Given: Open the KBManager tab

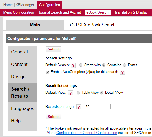Looking at the screenshot, I should coord(25,5).
